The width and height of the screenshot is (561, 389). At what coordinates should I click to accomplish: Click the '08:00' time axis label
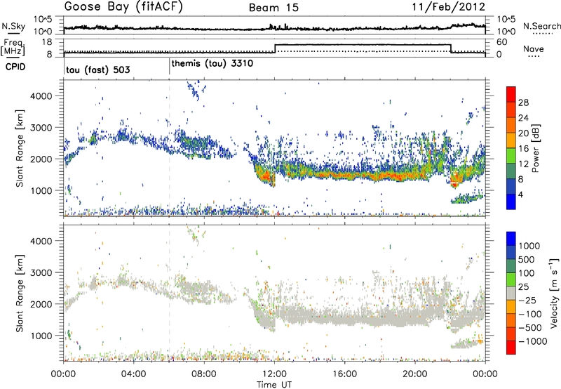click(x=204, y=374)
